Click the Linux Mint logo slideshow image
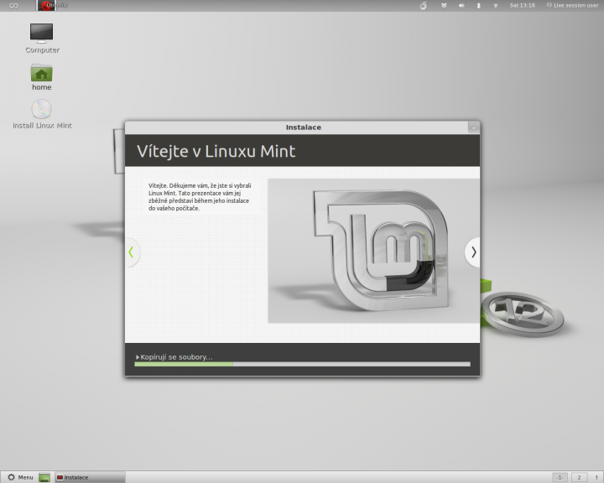604x483 pixels. point(373,251)
